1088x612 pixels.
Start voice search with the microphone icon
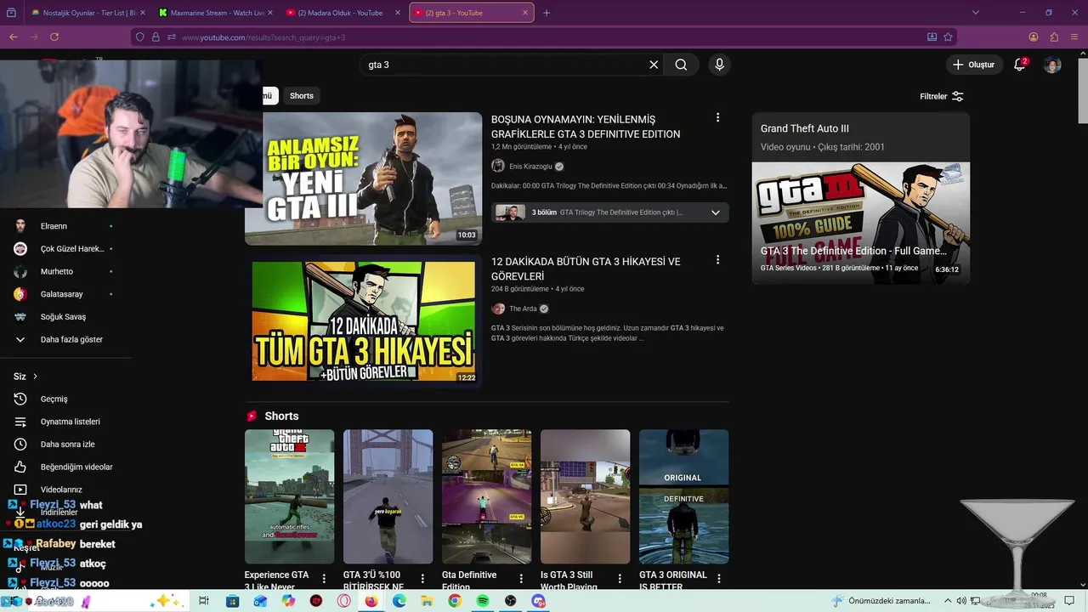point(719,65)
